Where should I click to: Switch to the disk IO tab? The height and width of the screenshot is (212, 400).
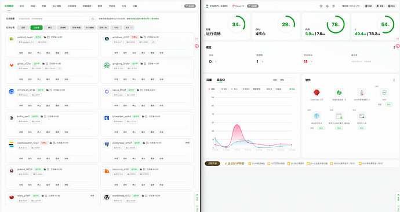pos(221,80)
